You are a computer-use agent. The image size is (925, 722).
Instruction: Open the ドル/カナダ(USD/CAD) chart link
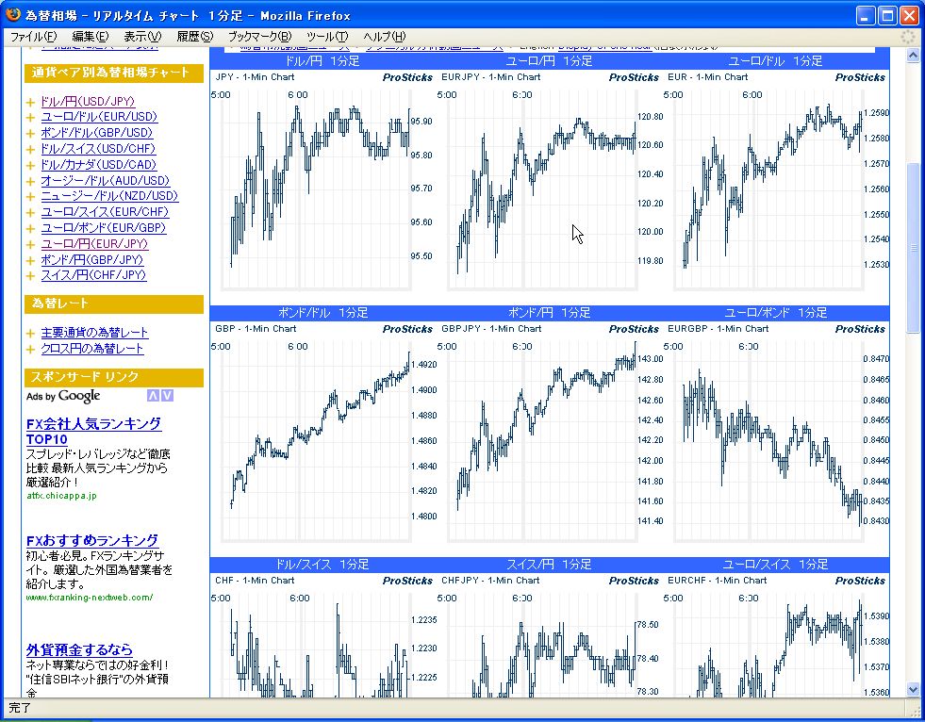click(98, 165)
